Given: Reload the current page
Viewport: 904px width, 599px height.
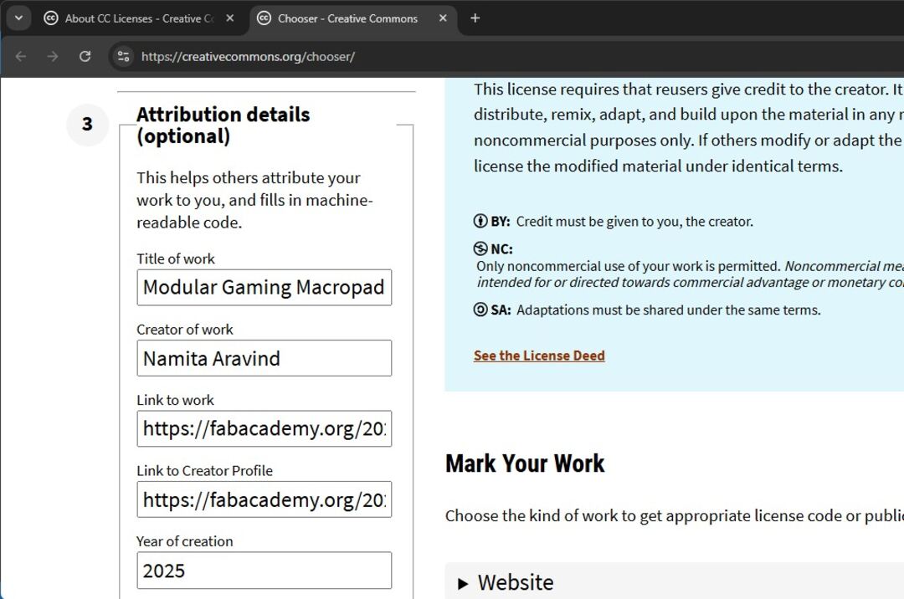Looking at the screenshot, I should coord(85,56).
